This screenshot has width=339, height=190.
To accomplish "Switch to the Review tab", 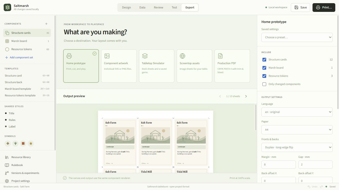I will [158, 7].
